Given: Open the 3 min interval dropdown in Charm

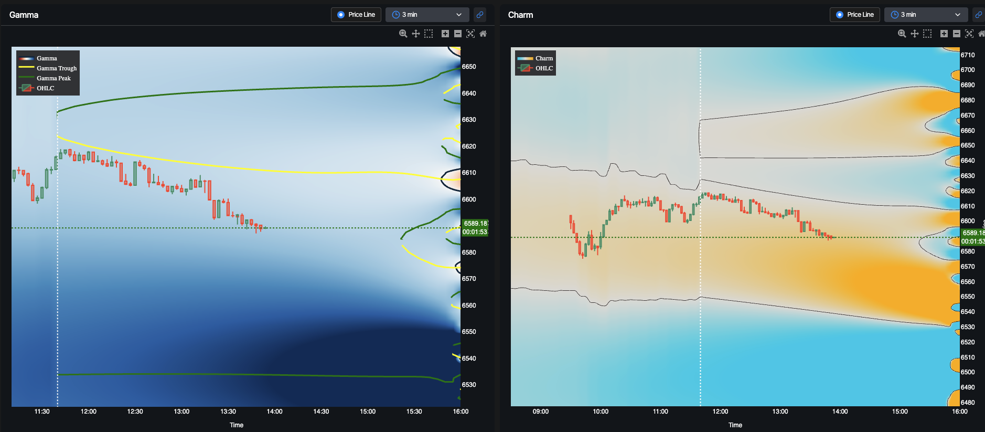Looking at the screenshot, I should (x=926, y=15).
